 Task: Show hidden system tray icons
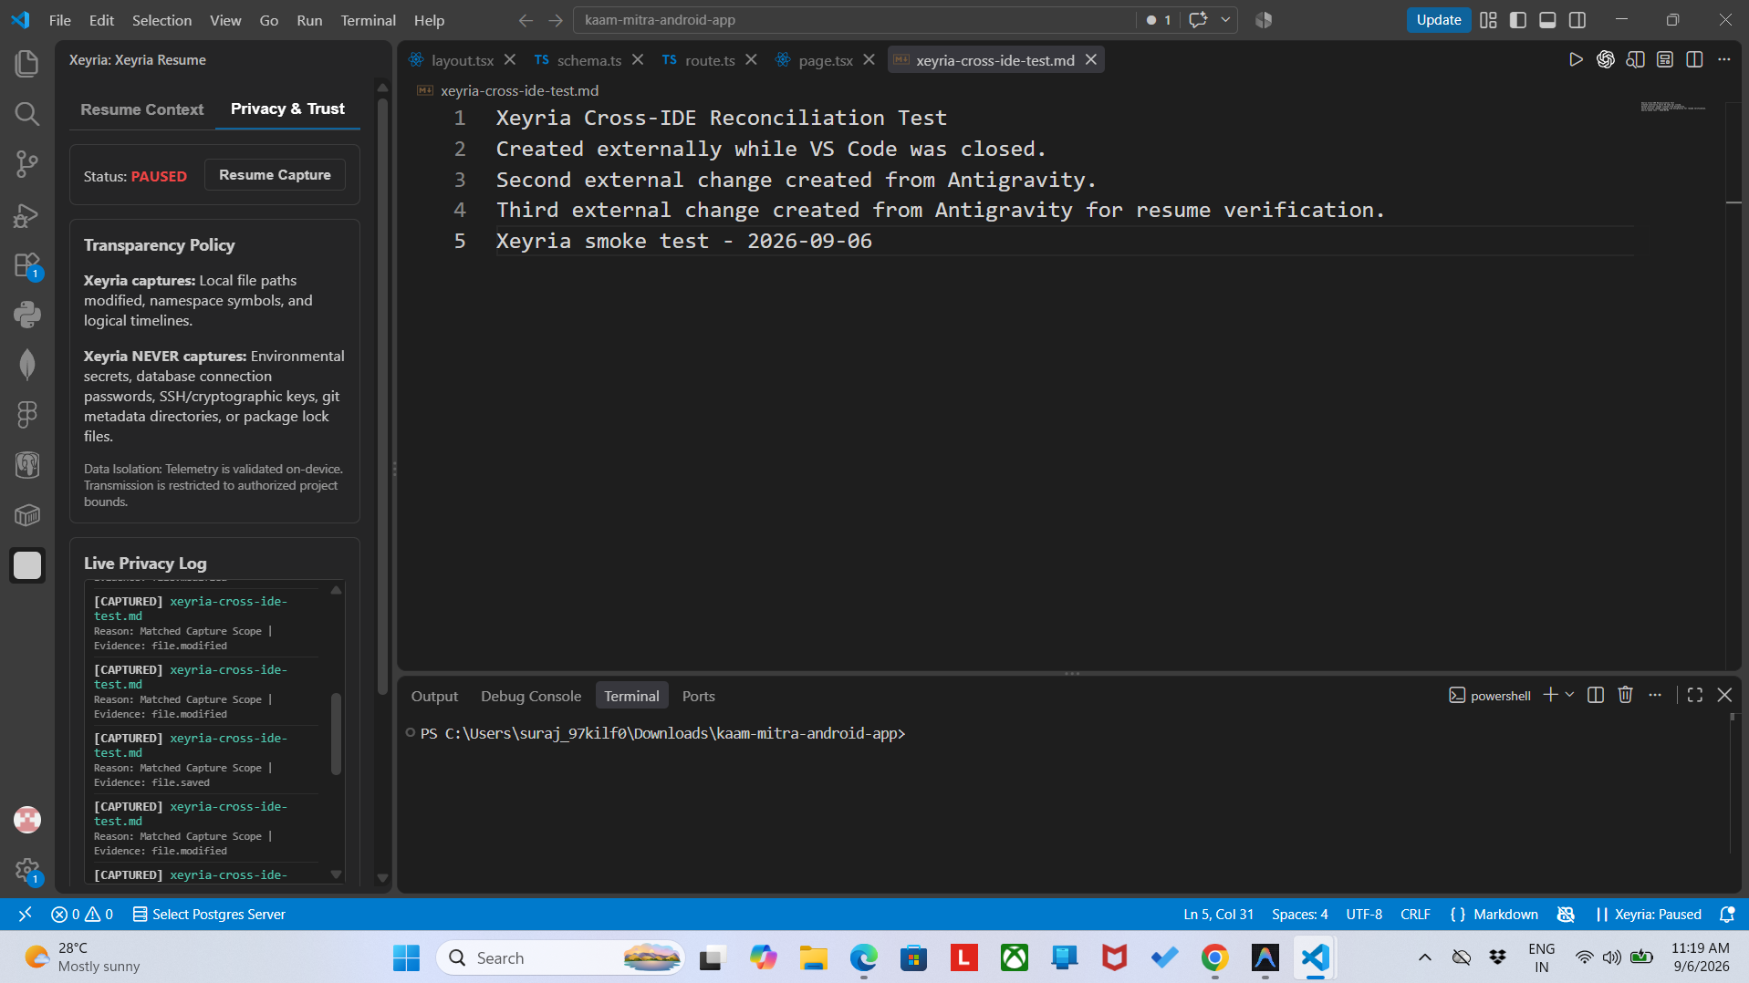[x=1424, y=957]
